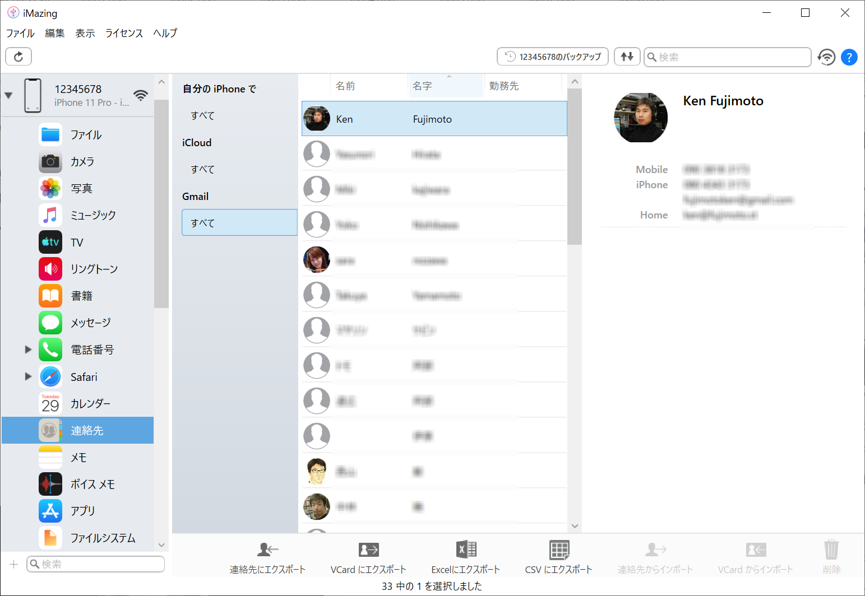
Task: Click the Mobile label in contact details
Action: pyautogui.click(x=651, y=169)
